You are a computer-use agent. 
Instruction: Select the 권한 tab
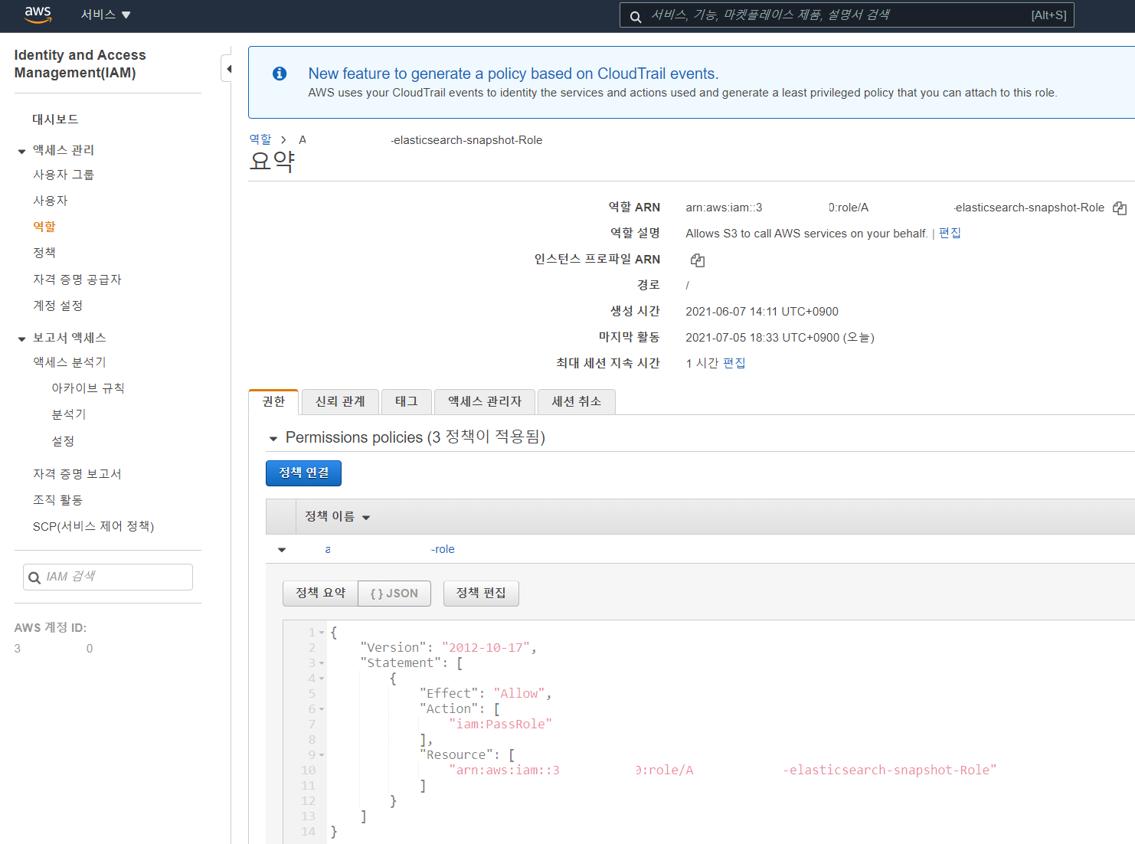coord(273,401)
